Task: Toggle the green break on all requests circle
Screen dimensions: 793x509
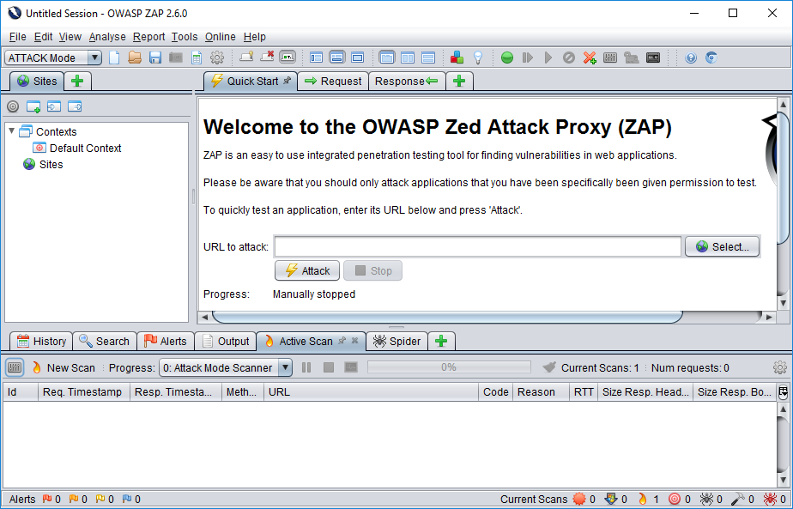Action: (506, 58)
